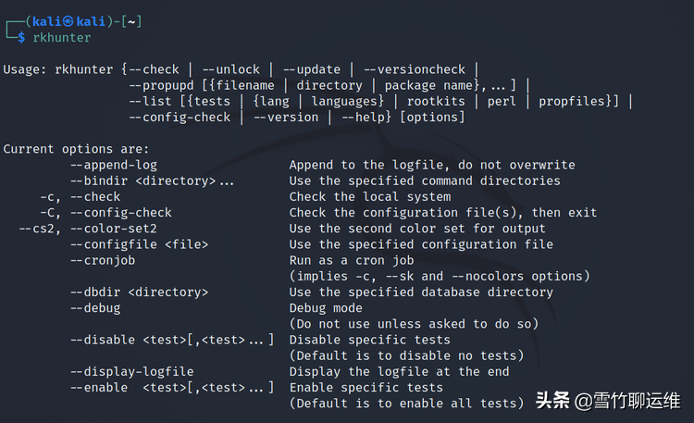Click the "Current options are:" heading

(x=76, y=149)
